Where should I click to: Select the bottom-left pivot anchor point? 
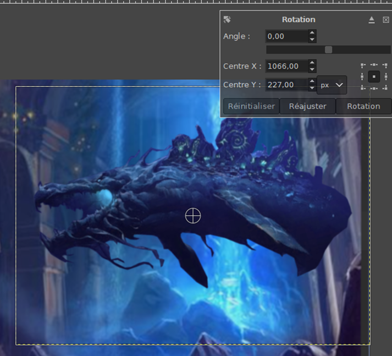click(363, 87)
